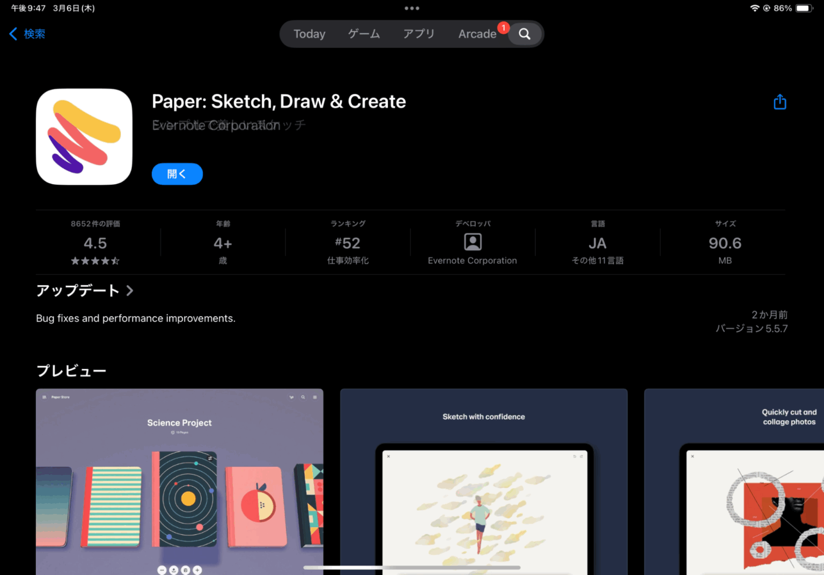Tap the Wi-Fi status icon
The image size is (824, 575).
tap(754, 8)
